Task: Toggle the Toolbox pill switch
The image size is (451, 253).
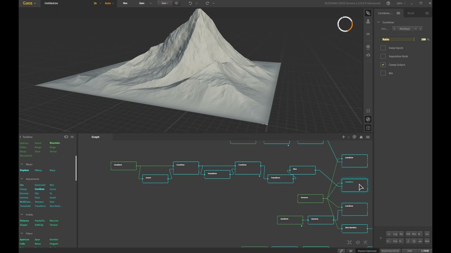Action: (66, 137)
